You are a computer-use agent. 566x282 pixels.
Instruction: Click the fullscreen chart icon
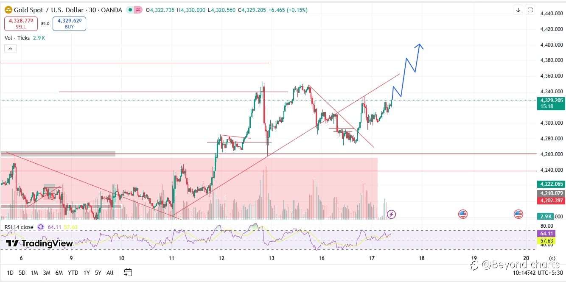click(530, 10)
